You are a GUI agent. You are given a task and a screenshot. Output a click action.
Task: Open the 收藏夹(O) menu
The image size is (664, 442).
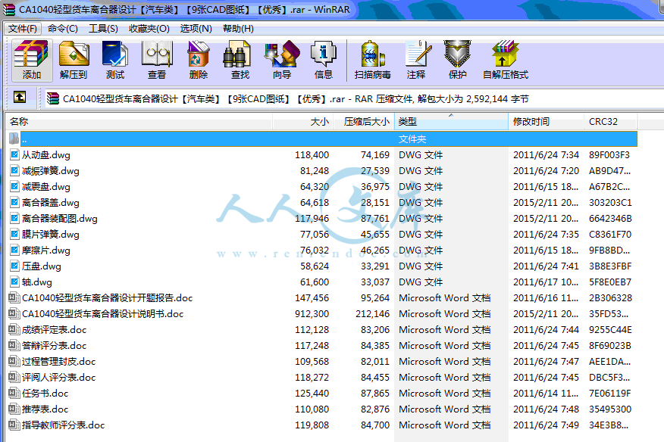point(149,28)
